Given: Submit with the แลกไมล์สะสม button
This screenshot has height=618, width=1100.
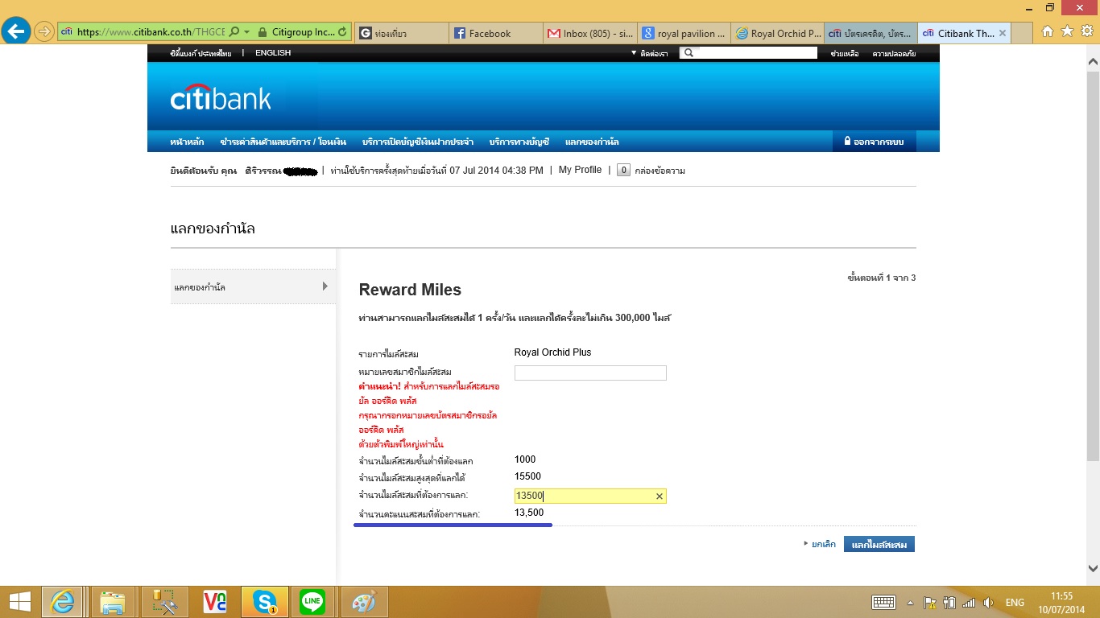Looking at the screenshot, I should [879, 545].
